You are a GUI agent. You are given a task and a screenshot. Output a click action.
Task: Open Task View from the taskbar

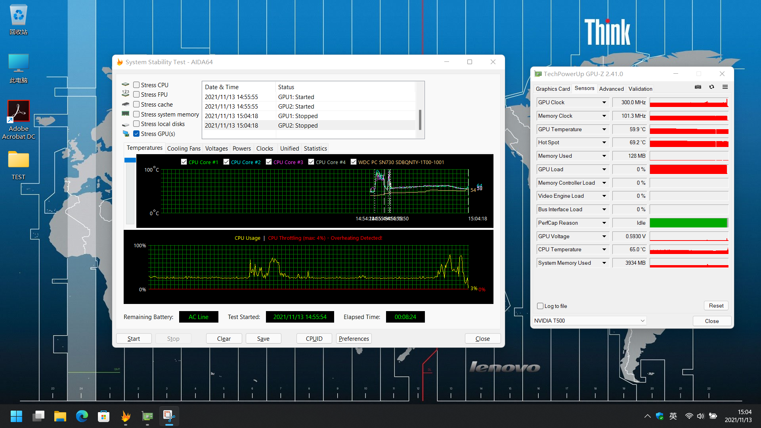[38, 416]
